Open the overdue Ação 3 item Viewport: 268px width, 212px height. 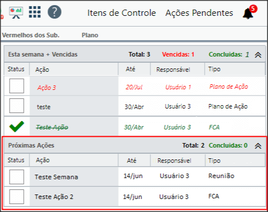click(46, 88)
